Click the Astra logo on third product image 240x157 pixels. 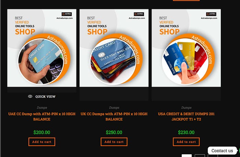(x=211, y=14)
